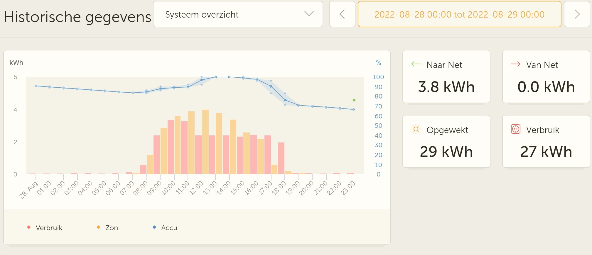Select the Naar Net 3.8 kWh card
Screen dimensions: 592x255
click(446, 77)
